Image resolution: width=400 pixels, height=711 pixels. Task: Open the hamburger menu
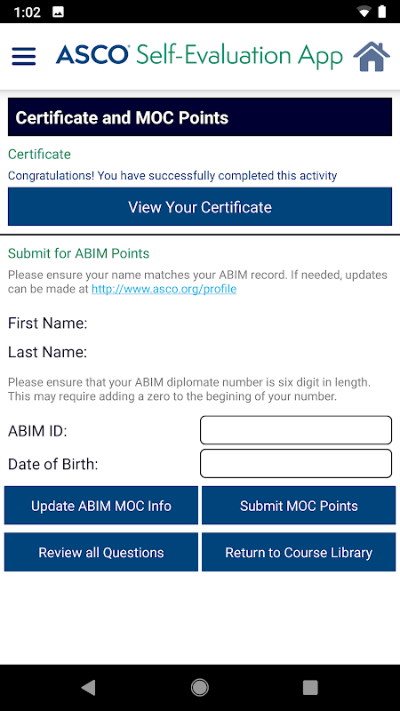pyautogui.click(x=24, y=56)
